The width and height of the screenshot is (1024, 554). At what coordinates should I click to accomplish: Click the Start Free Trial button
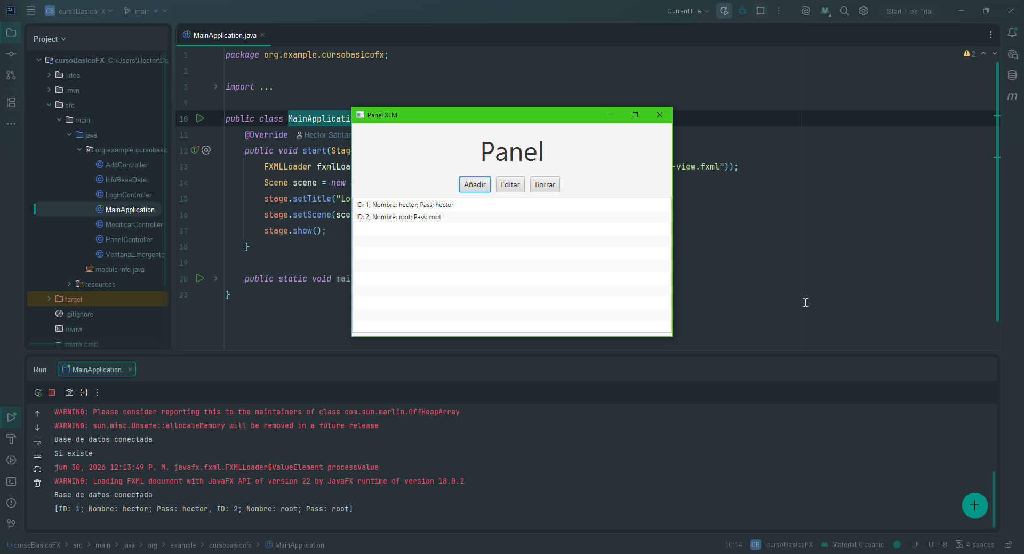[x=909, y=11]
